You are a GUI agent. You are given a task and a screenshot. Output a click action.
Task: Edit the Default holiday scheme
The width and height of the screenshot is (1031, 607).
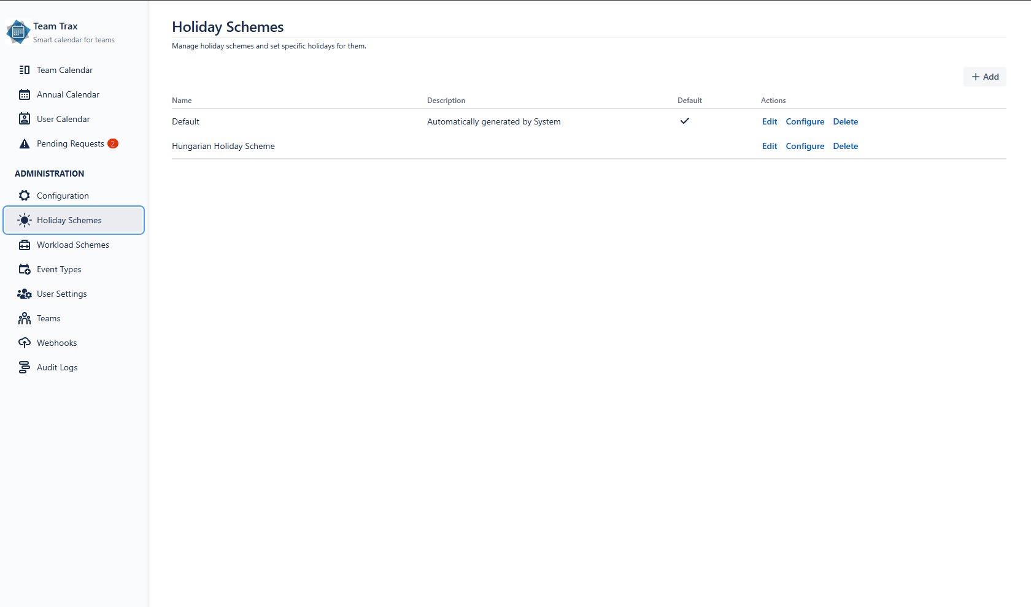coord(770,121)
